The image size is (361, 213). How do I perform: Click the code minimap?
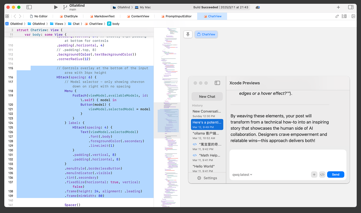click(x=167, y=117)
